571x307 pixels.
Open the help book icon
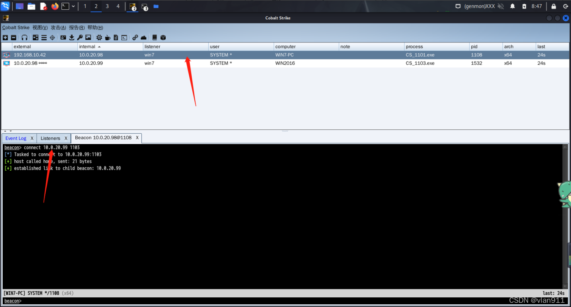tap(155, 37)
